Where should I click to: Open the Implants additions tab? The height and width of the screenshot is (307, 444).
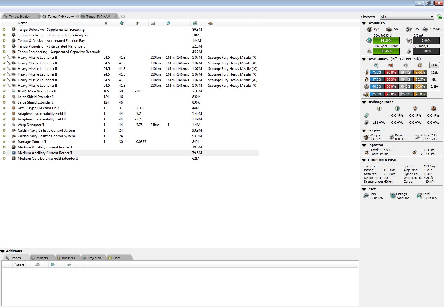click(42, 258)
